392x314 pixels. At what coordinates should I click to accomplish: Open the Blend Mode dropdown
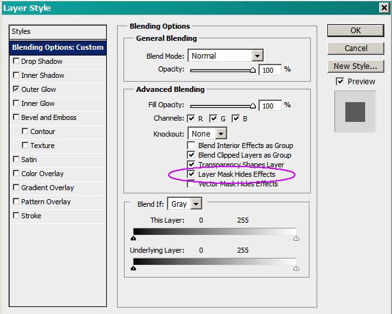(257, 56)
